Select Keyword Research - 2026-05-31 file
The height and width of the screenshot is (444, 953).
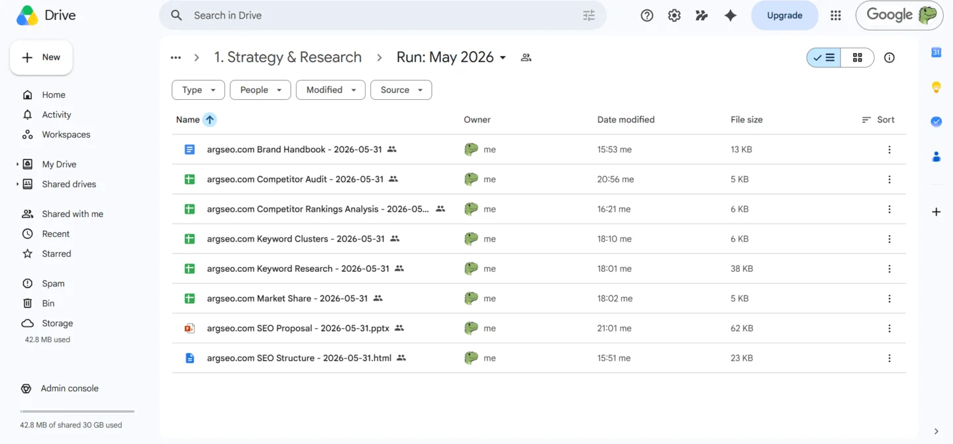click(x=538, y=269)
